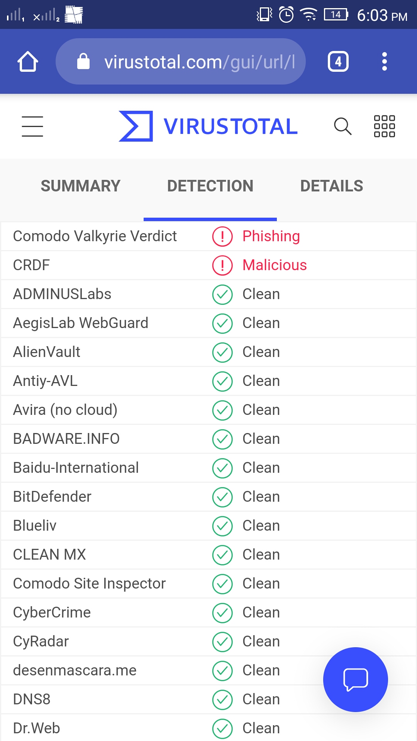The width and height of the screenshot is (417, 741).
Task: Select the DETECTION tab
Action: click(210, 186)
